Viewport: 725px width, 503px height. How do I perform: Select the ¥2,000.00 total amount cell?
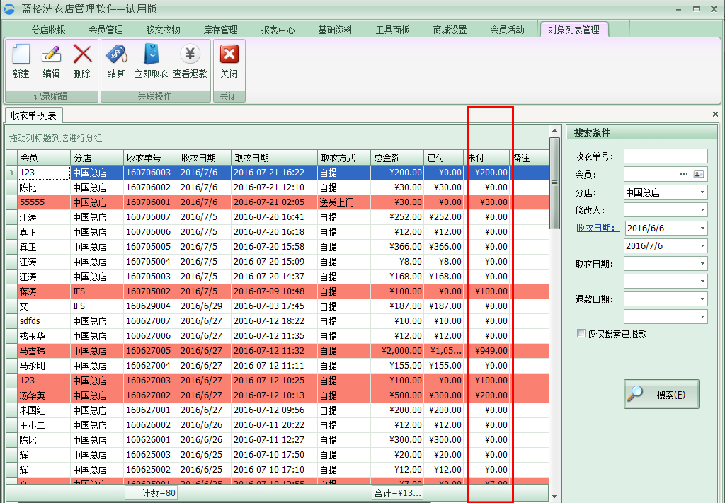click(397, 351)
